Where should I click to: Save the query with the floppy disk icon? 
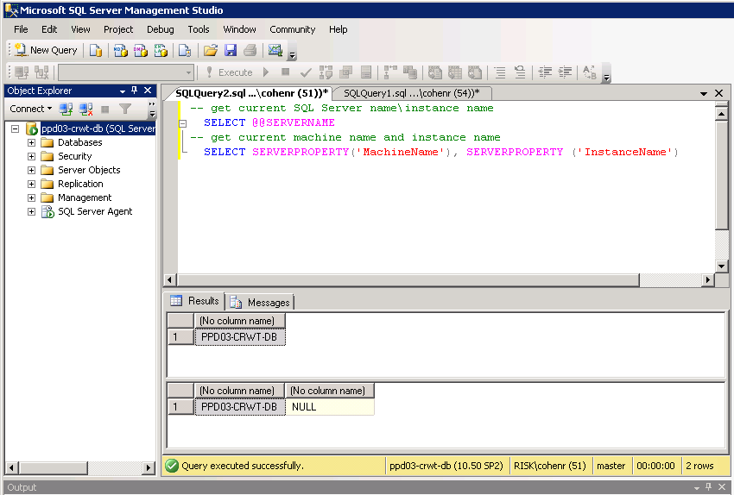[x=231, y=50]
